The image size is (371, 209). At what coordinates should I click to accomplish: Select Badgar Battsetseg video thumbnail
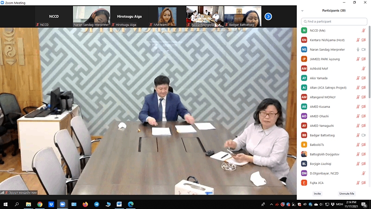tap(243, 16)
